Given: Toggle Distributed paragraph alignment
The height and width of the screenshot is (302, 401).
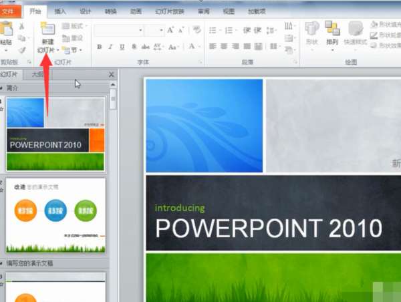Looking at the screenshot, I should coord(259,46).
